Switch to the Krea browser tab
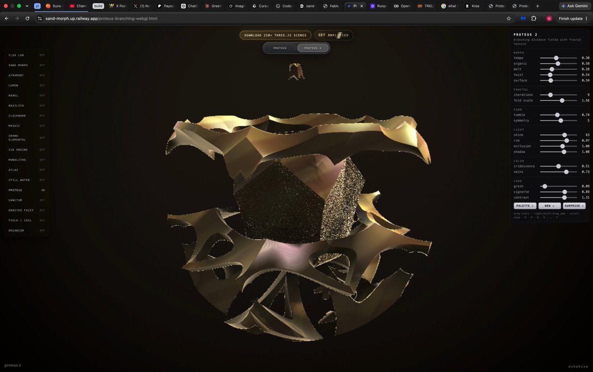This screenshot has width=593, height=372. coord(472,6)
